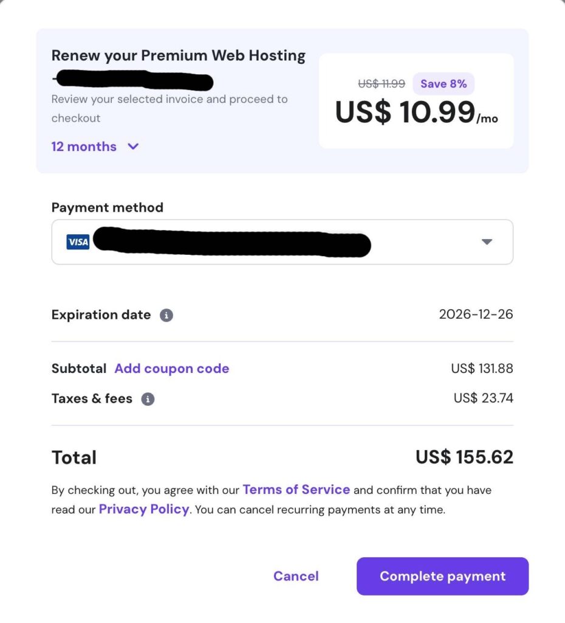Click the Save 8% discount badge
565x623 pixels.
tap(443, 84)
